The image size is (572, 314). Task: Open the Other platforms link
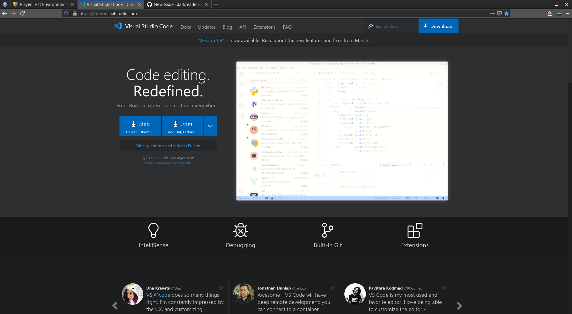(150, 146)
